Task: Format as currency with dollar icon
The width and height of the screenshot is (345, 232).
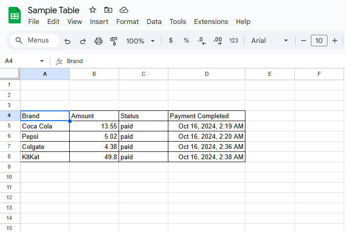Action: pyautogui.click(x=171, y=41)
